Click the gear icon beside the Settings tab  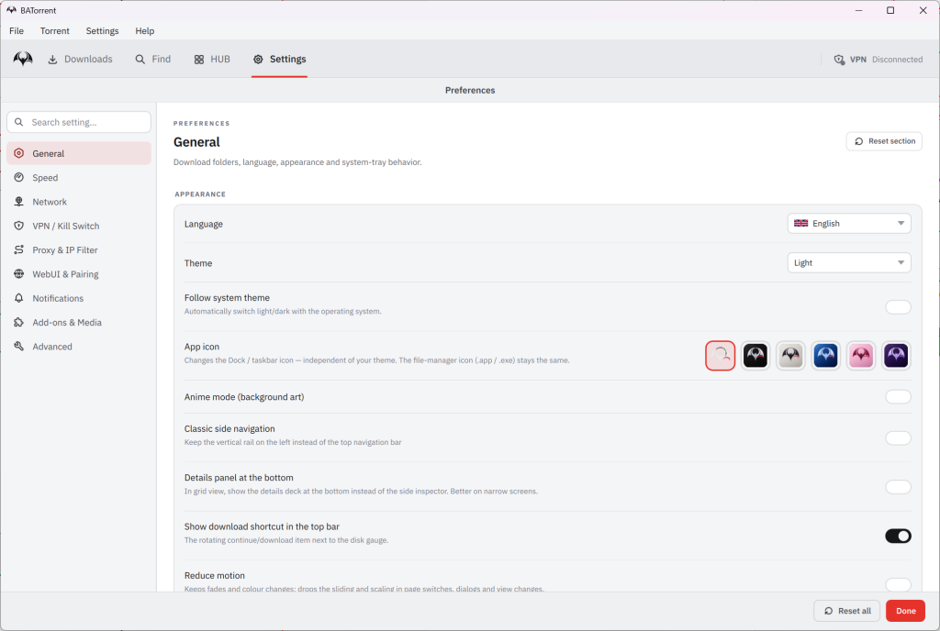click(x=258, y=60)
